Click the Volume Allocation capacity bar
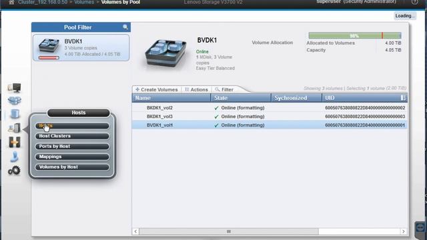 click(355, 35)
